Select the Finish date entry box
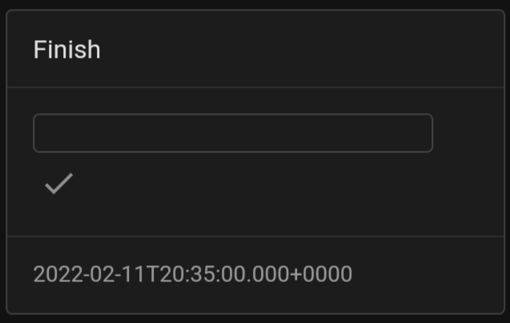This screenshot has height=323, width=510. (x=232, y=133)
